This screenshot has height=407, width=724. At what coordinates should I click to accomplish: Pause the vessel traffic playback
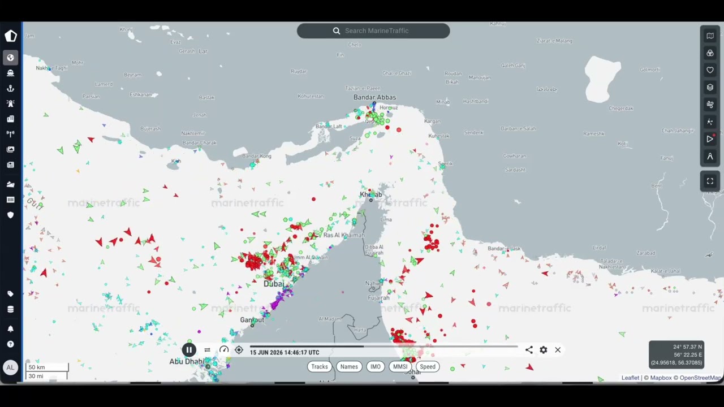pyautogui.click(x=189, y=350)
